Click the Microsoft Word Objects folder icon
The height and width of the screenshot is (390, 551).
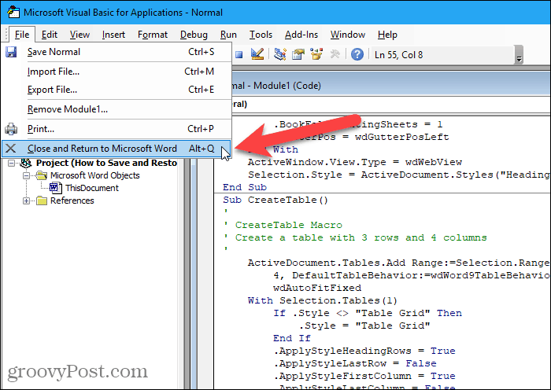(42, 175)
